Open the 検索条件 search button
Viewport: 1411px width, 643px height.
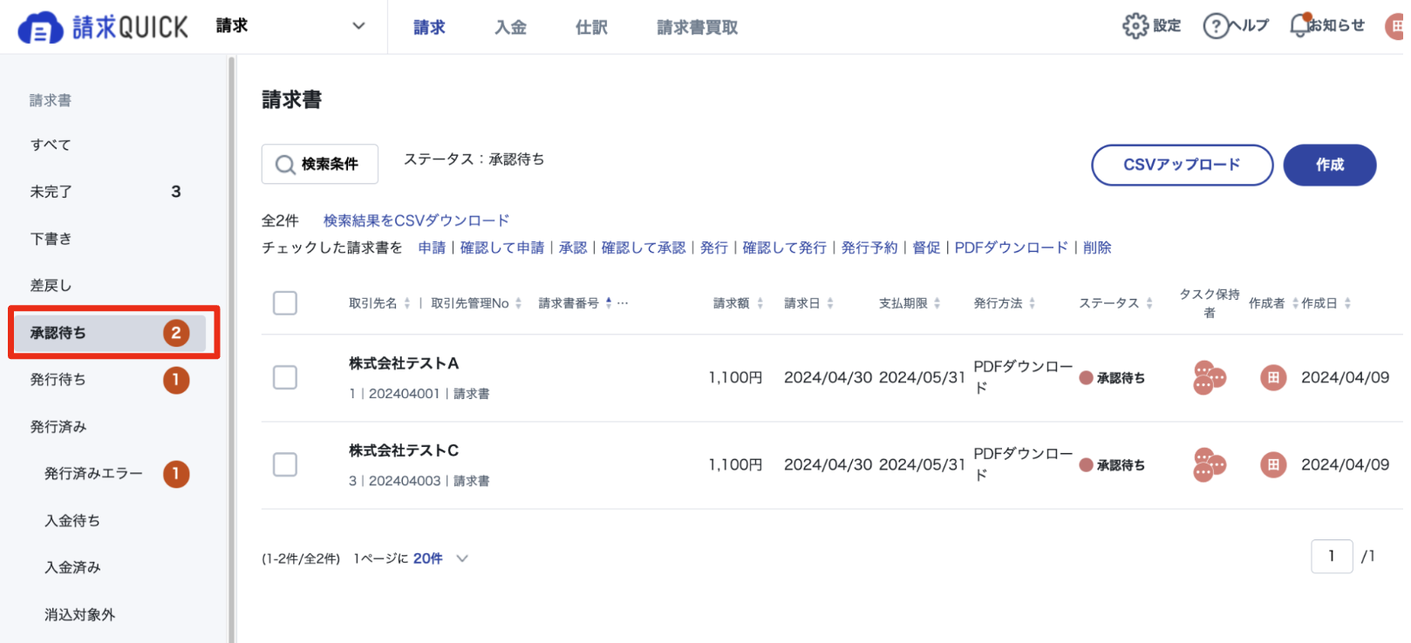pos(320,164)
